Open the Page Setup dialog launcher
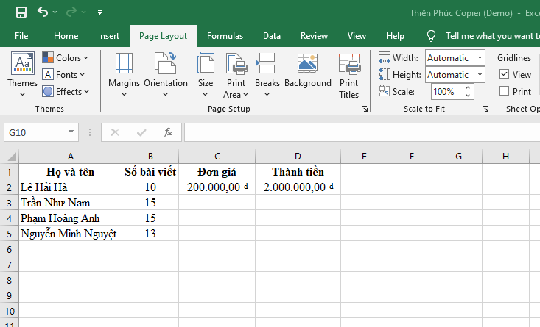Screen dimensions: 540x327 click(x=365, y=109)
